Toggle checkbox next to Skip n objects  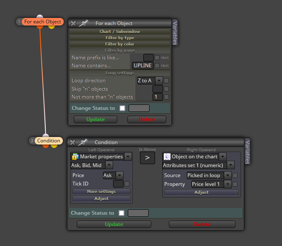[166, 89]
